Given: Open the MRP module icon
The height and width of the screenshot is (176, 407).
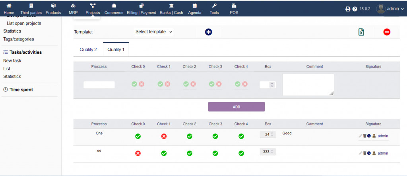Looking at the screenshot, I should coord(73,8).
